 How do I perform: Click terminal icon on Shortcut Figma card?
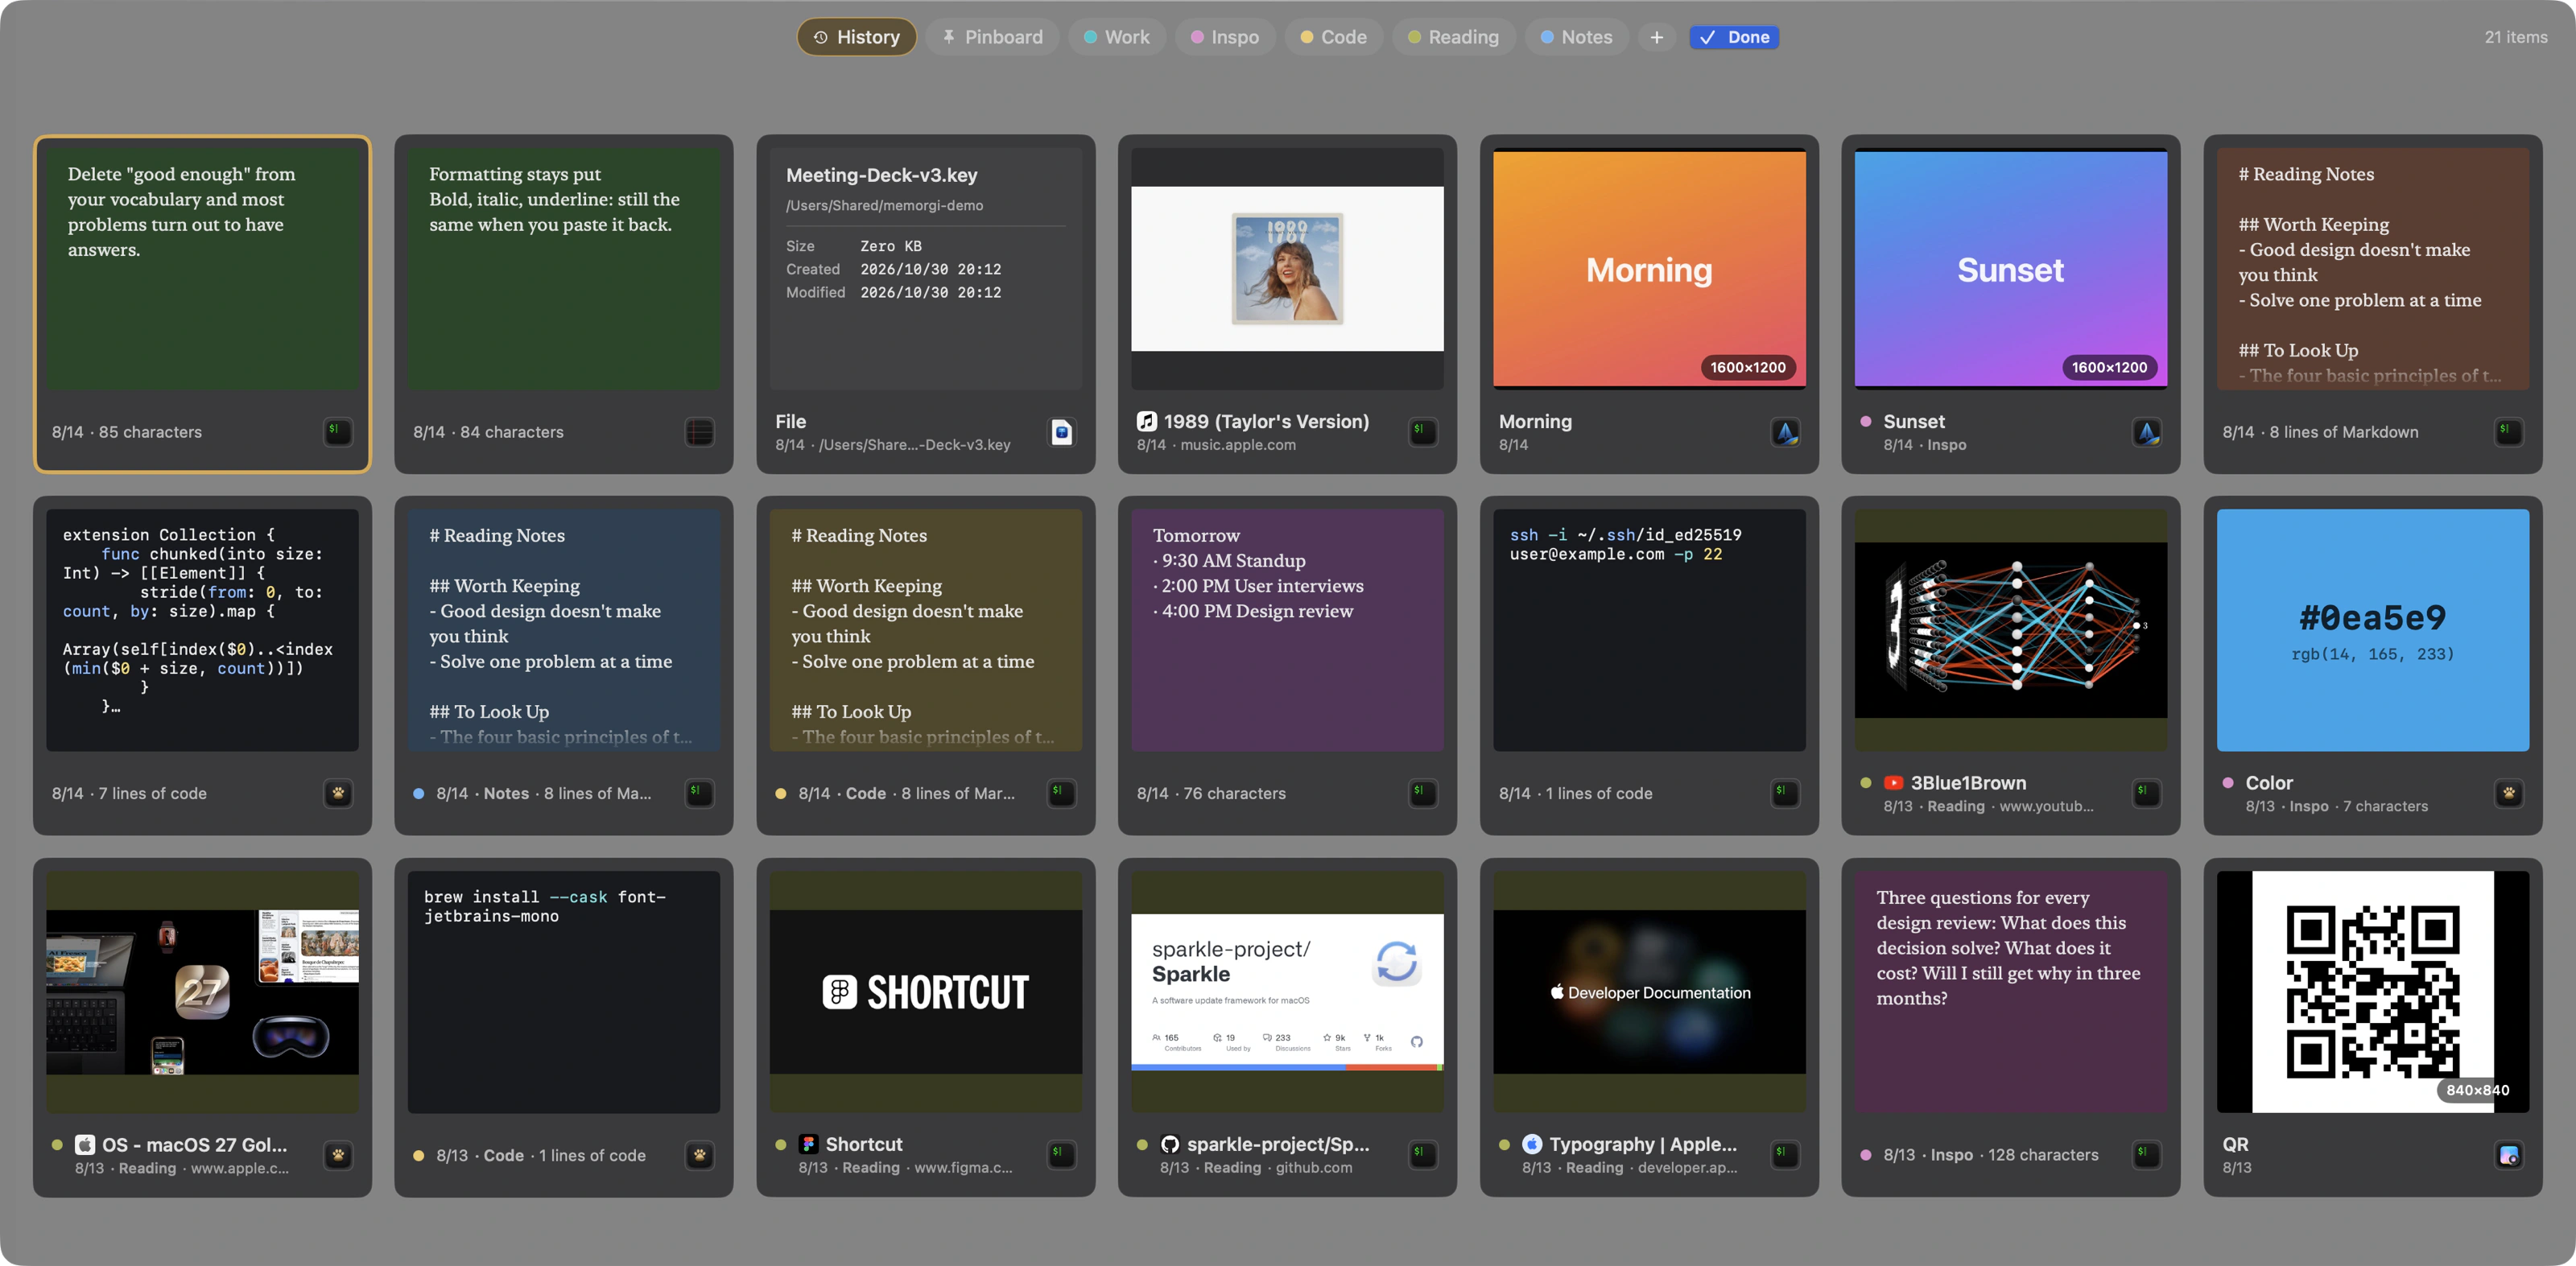[1062, 1155]
